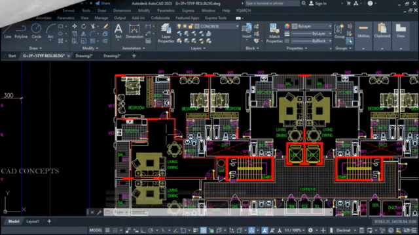Click the keyword search box
Image resolution: width=419 pixels, height=235 pixels.
tap(272, 3)
